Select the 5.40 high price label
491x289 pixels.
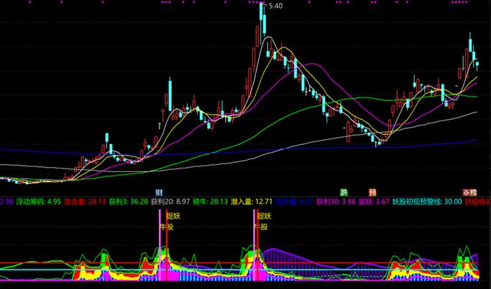(x=275, y=6)
